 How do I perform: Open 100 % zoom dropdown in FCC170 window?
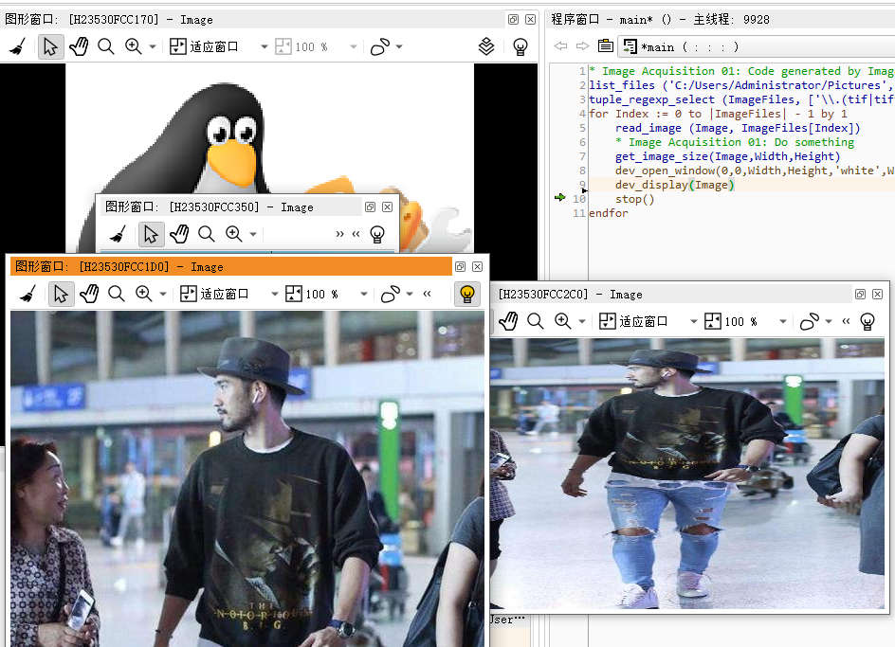pos(354,46)
